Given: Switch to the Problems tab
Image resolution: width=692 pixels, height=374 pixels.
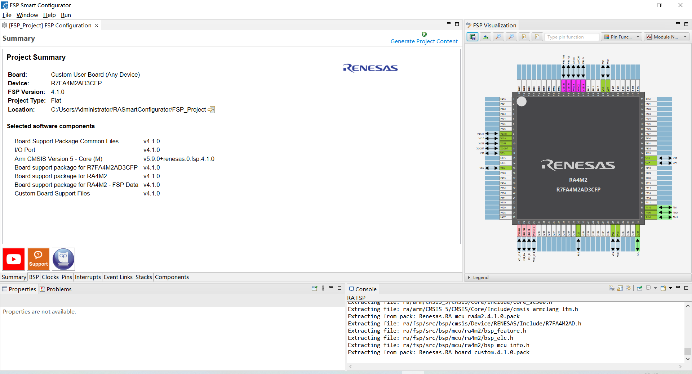Looking at the screenshot, I should click(x=56, y=289).
